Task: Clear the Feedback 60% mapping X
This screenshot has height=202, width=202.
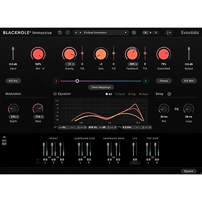Action: point(136,64)
